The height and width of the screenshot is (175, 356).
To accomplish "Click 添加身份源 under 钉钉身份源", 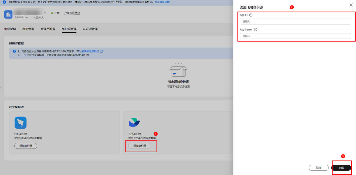I will 26,146.
